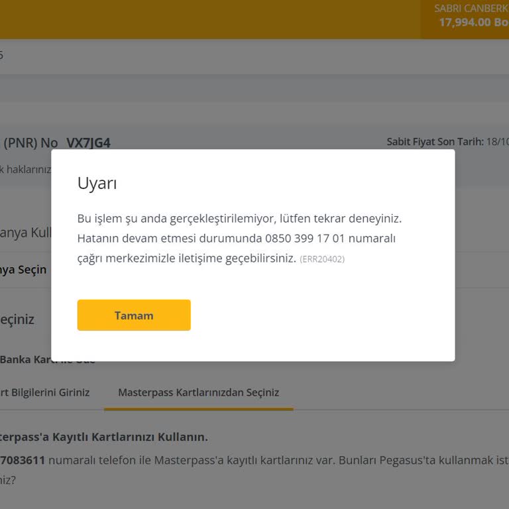509x509 pixels.
Task: Click the ERR20402 error code text
Action: coord(322,259)
